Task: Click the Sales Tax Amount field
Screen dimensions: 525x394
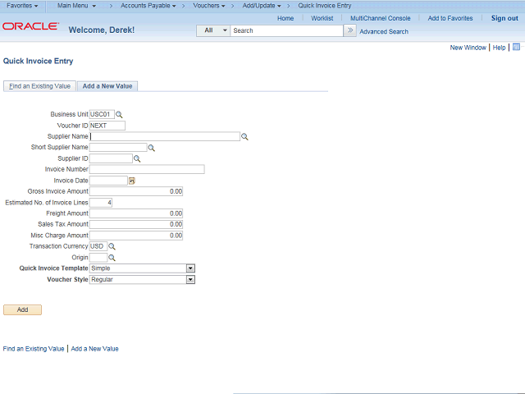Action: pyautogui.click(x=136, y=224)
